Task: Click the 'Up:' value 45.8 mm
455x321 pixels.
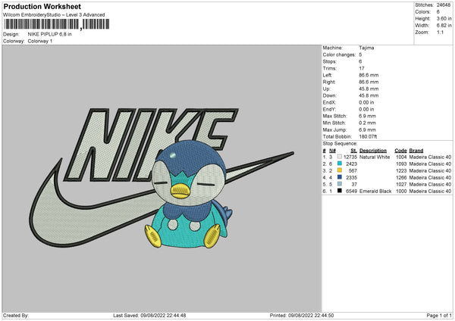Action: pyautogui.click(x=369, y=89)
